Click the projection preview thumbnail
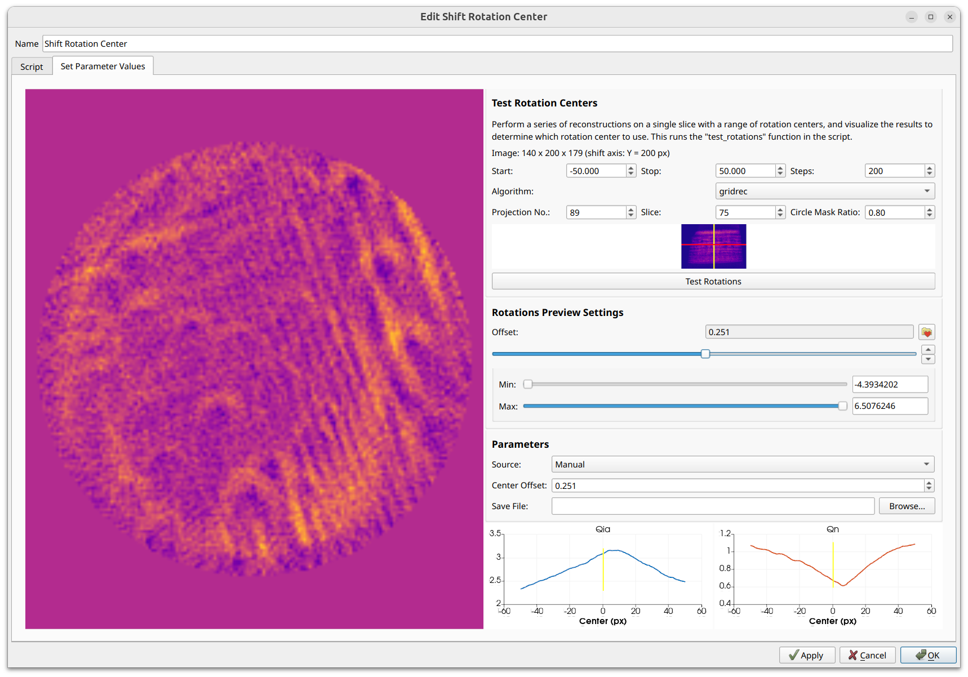Screen dimensions: 968x677 [x=713, y=246]
